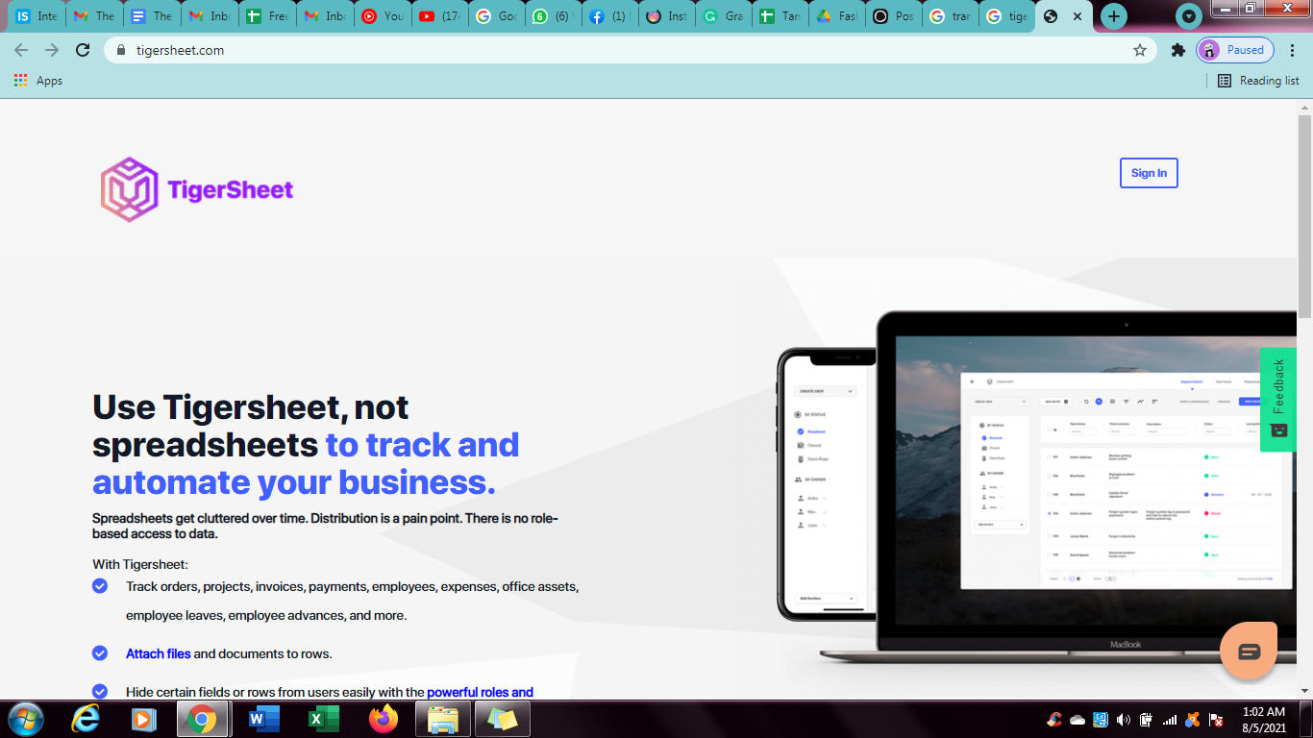Mute the speaker in the system tray
Screen dimensions: 1313x738
click(x=1123, y=718)
